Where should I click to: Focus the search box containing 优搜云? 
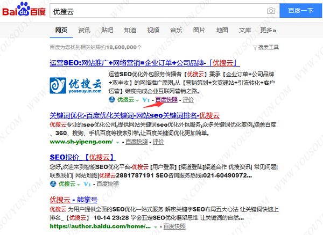tap(164, 11)
